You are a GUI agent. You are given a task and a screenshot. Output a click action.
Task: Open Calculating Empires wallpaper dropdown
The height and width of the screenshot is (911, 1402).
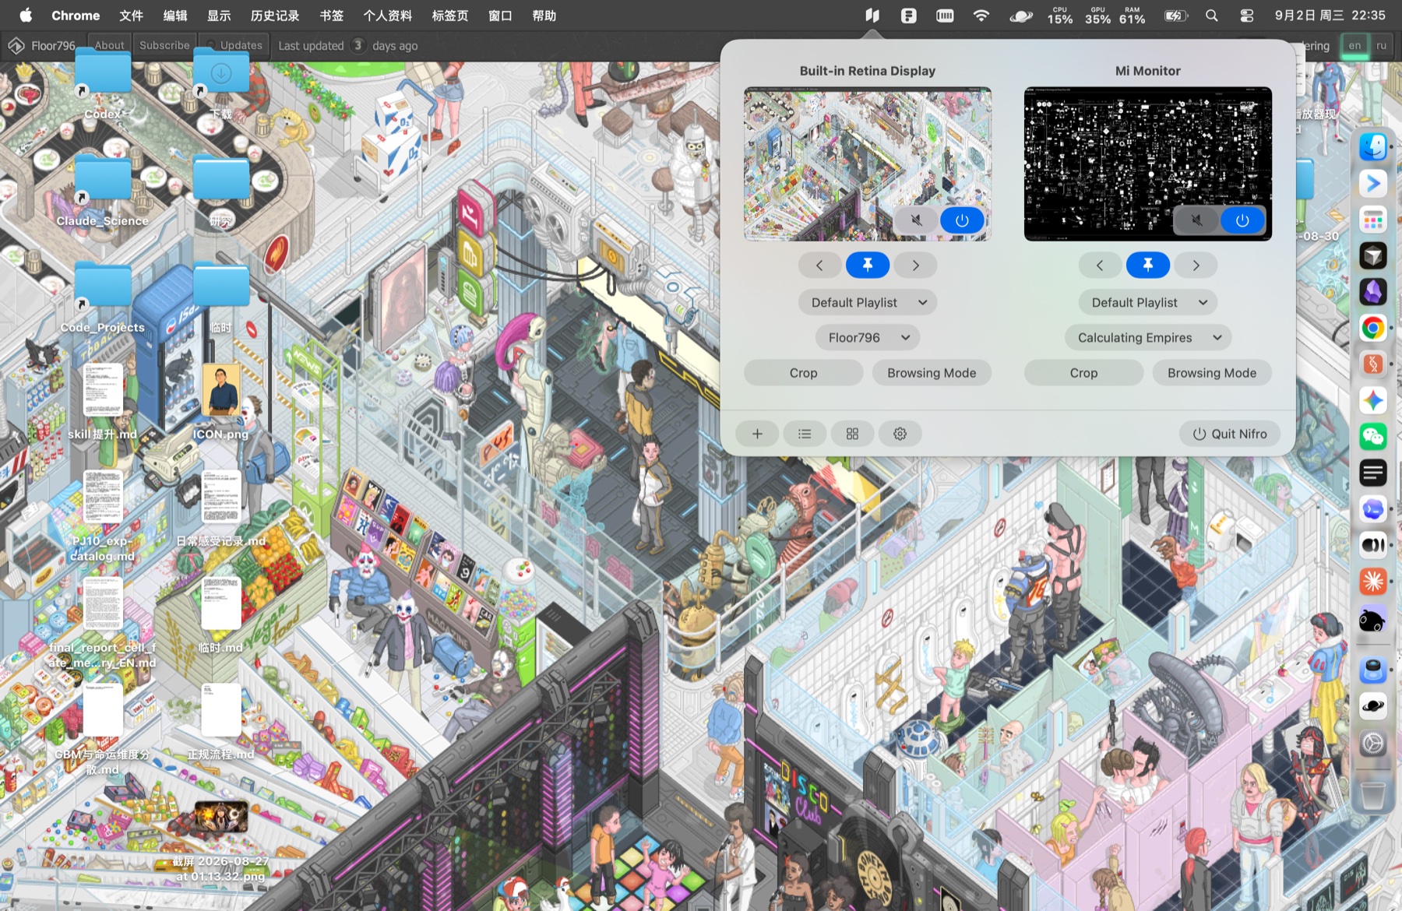[x=1148, y=338]
